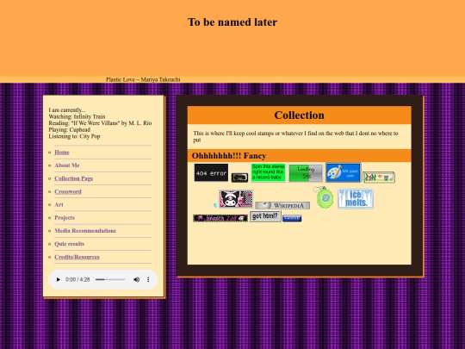Play the Plastic Love audio track

point(59,279)
